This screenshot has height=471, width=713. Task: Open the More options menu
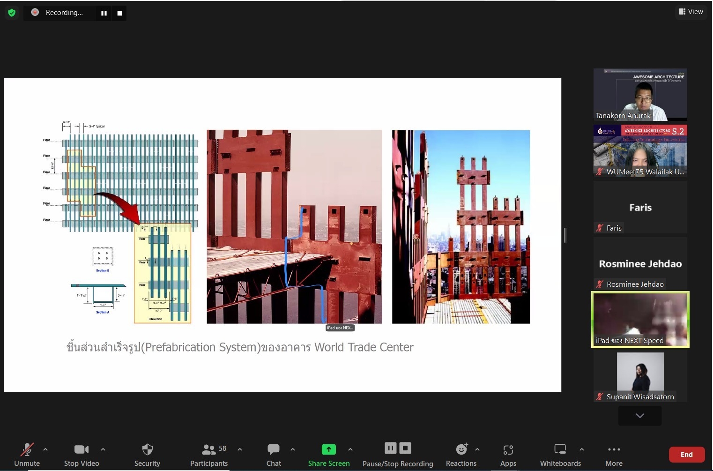pyautogui.click(x=614, y=455)
